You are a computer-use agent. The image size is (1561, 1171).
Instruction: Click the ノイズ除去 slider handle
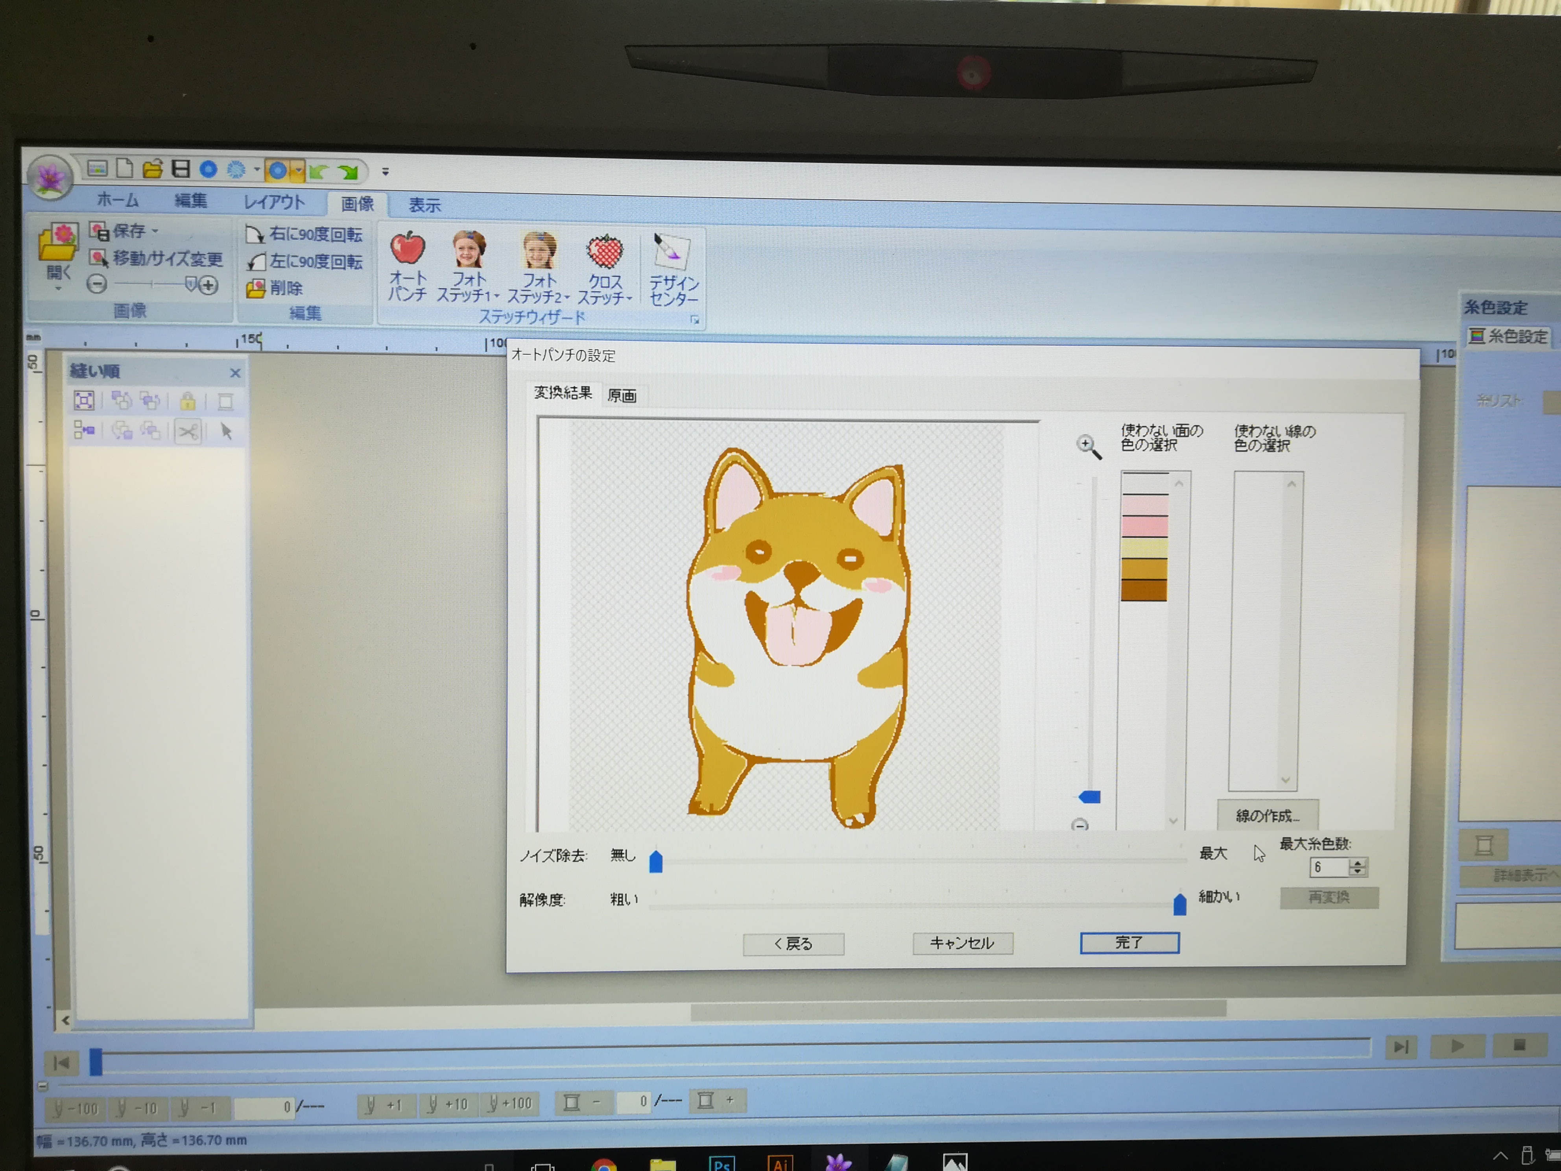click(655, 861)
